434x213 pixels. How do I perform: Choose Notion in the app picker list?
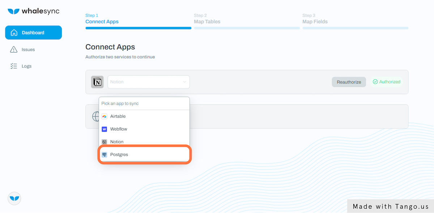[x=144, y=142]
